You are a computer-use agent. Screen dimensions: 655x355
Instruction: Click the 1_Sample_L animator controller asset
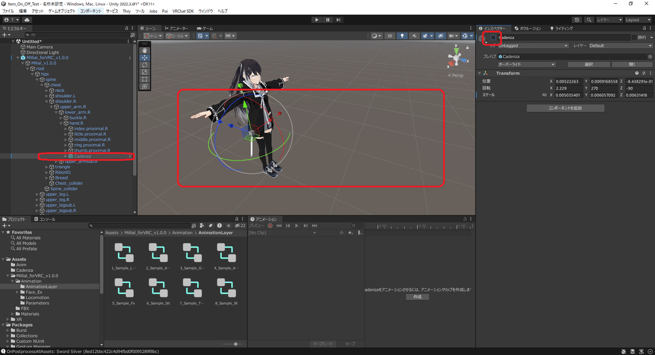[123, 256]
